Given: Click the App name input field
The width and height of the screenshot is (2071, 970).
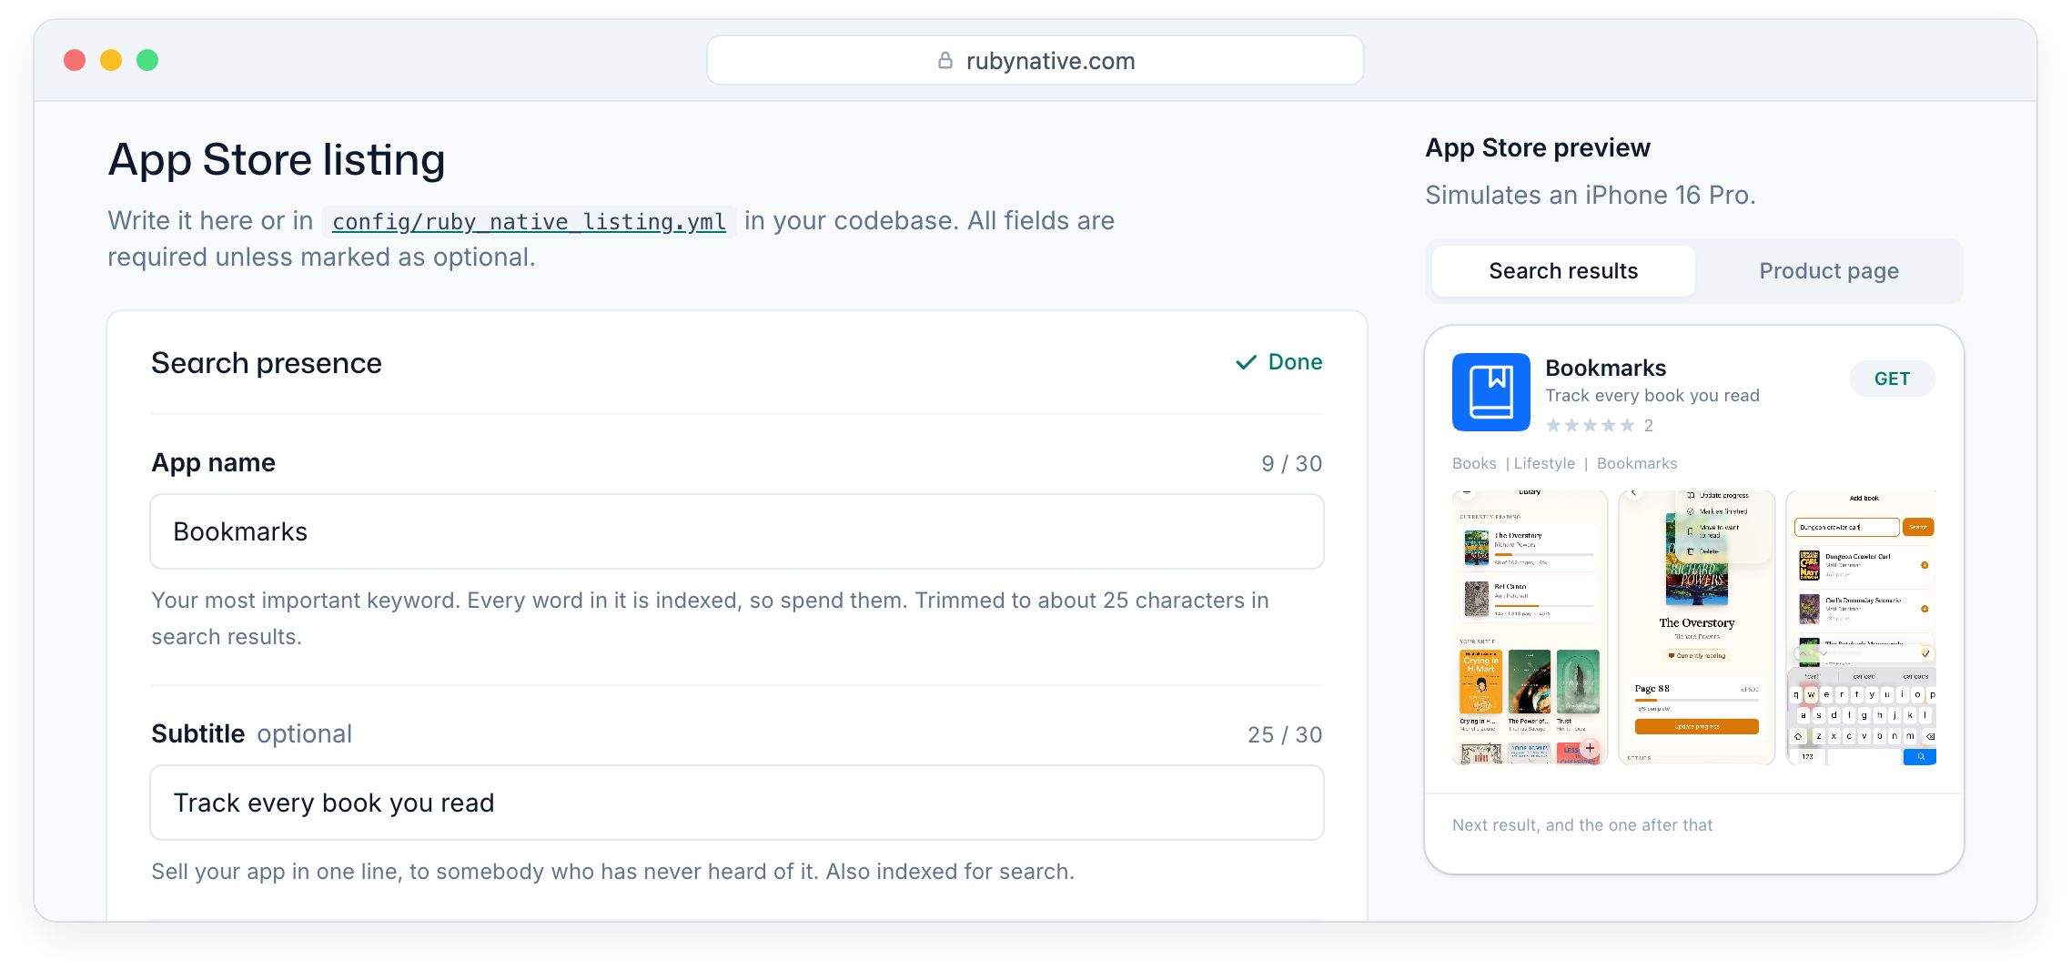Looking at the screenshot, I should click(x=737, y=531).
